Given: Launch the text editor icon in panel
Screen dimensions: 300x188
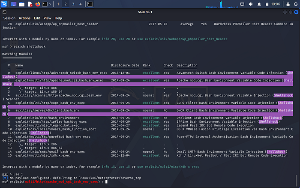Looking at the screenshot, I should click(30, 4).
